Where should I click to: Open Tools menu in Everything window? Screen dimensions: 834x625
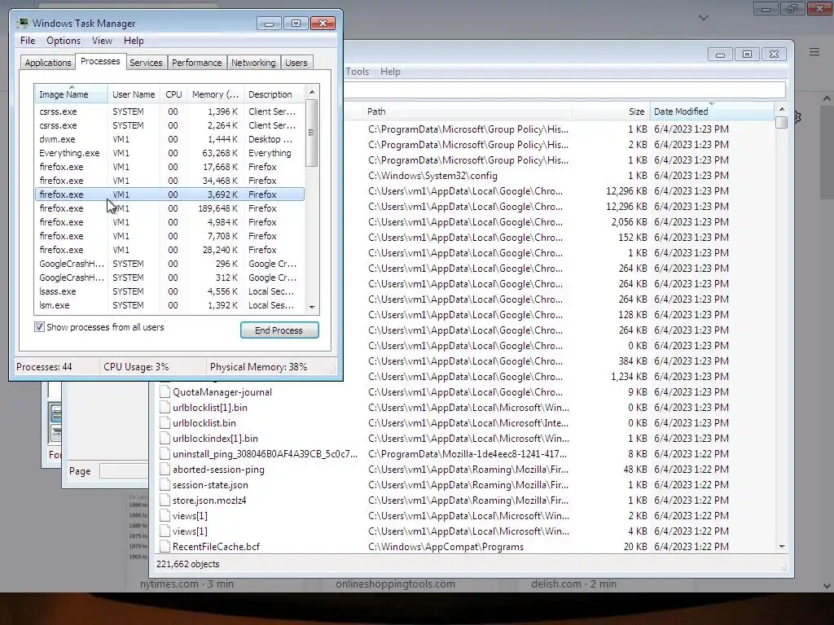pos(357,72)
